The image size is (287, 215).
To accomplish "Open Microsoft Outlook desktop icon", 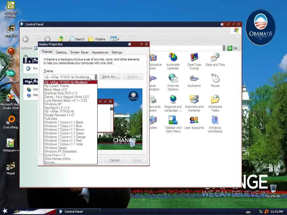I will coord(11,10).
